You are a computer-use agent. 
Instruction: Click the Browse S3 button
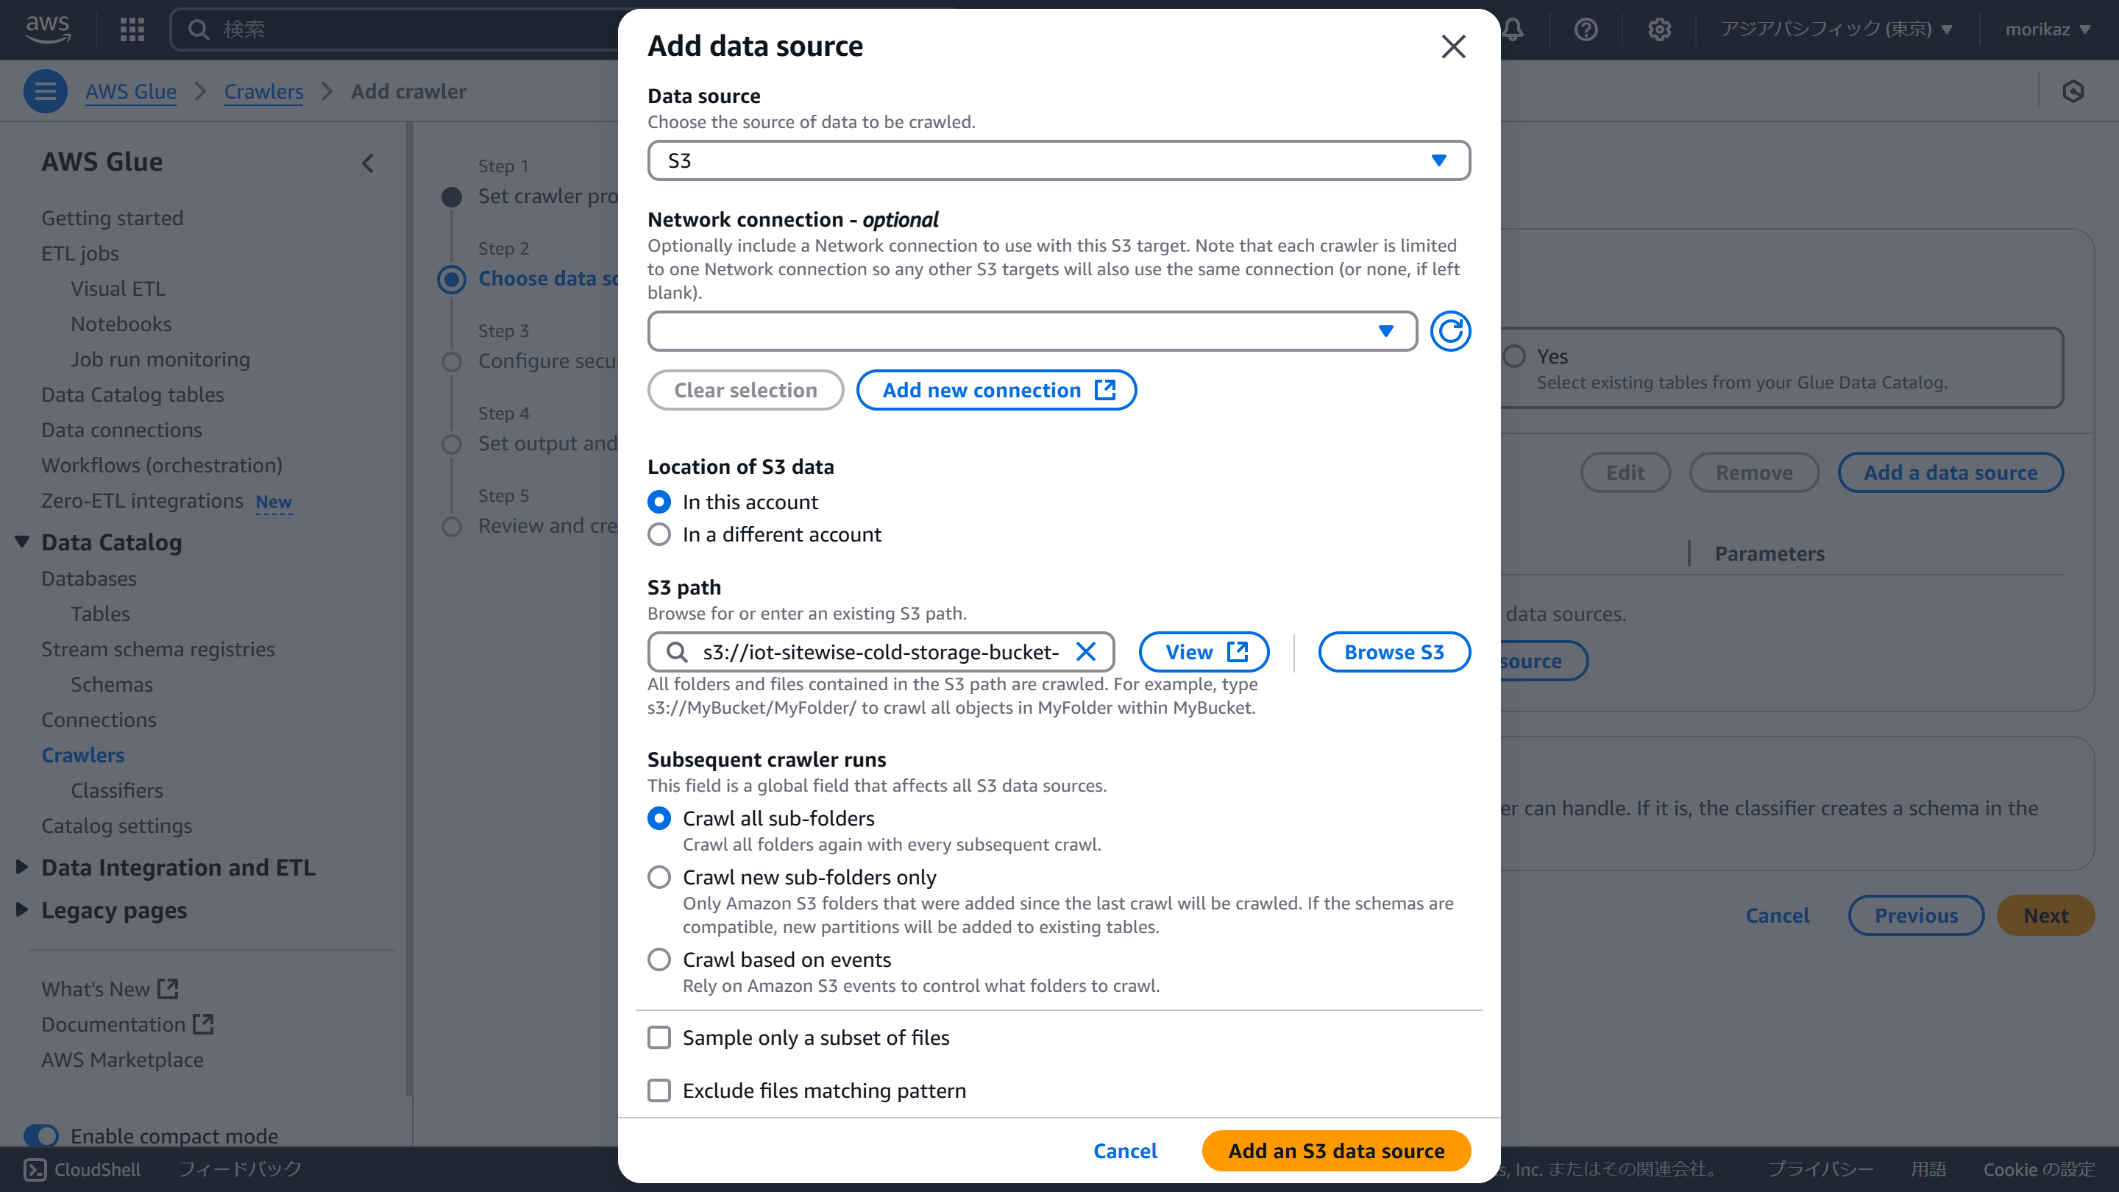pyautogui.click(x=1394, y=651)
